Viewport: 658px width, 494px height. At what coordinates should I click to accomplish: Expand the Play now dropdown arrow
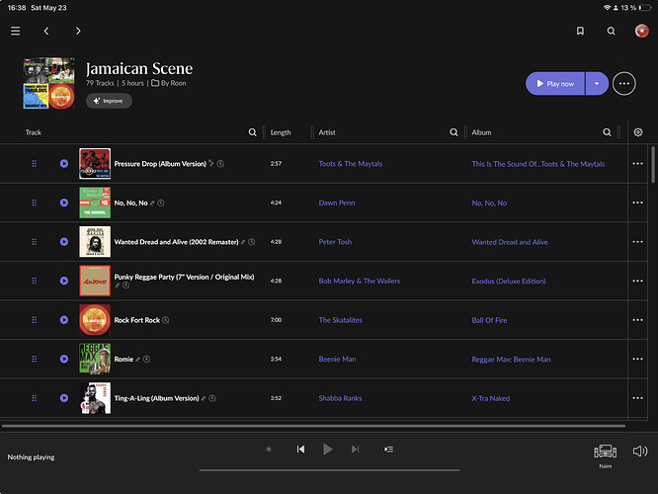tap(597, 84)
